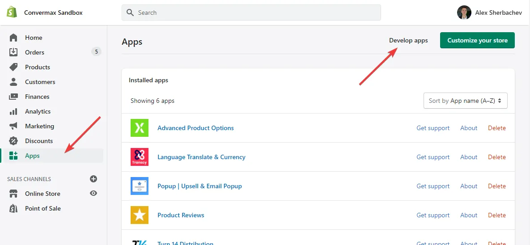
Task: Delete the Product Reviews app
Action: (496, 215)
